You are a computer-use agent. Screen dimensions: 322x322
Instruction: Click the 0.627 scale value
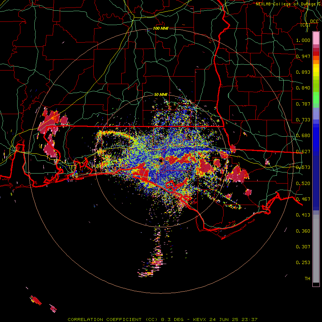click(303, 152)
